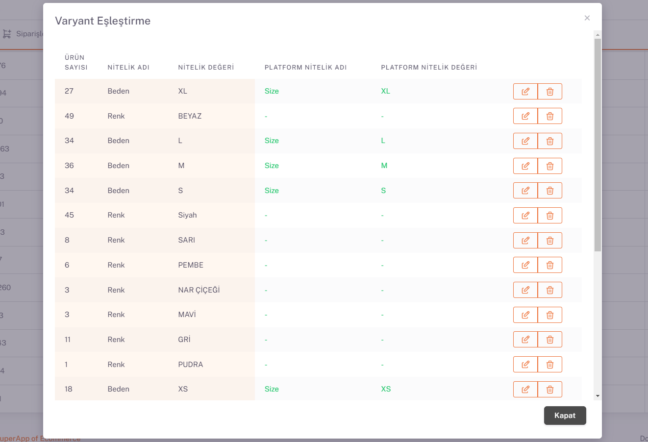Edit the Renk PEMBE row

[525, 265]
